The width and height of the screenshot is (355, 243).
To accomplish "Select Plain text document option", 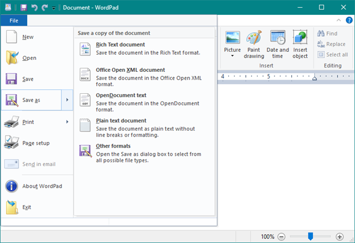I will [145, 128].
